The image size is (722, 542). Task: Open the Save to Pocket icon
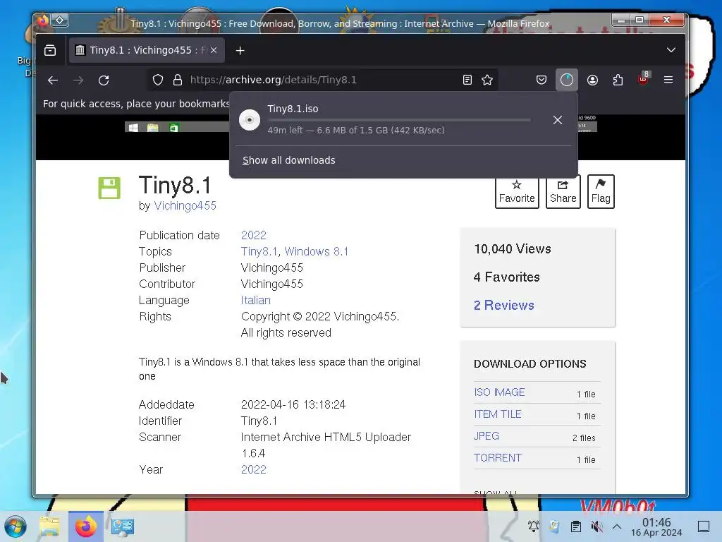[x=541, y=80]
